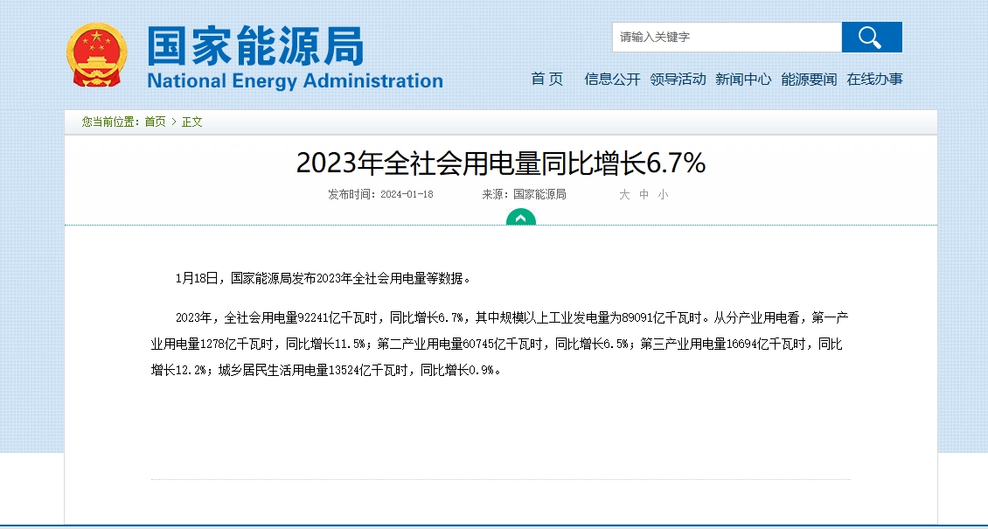Go to 领导活动 section
Image resolution: width=988 pixels, height=529 pixels.
click(678, 79)
